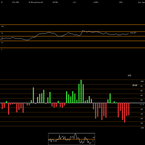Click the 100 label on the RSI axis

click(x=2, y=26)
